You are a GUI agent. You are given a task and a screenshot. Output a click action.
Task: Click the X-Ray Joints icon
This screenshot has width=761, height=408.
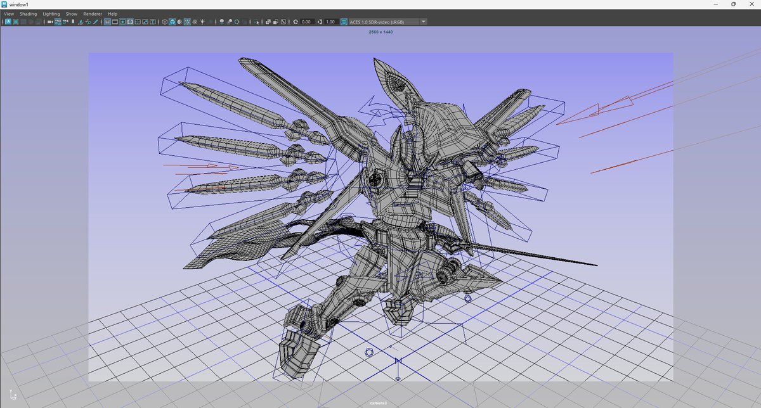[x=283, y=22]
